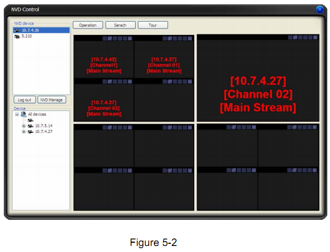This screenshot has height=252, width=330.
Task: Expand the 10.7.5.14 device node
Action: [x=24, y=126]
